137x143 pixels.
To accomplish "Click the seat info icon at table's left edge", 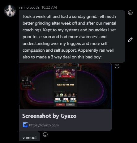I will tap(34, 89).
